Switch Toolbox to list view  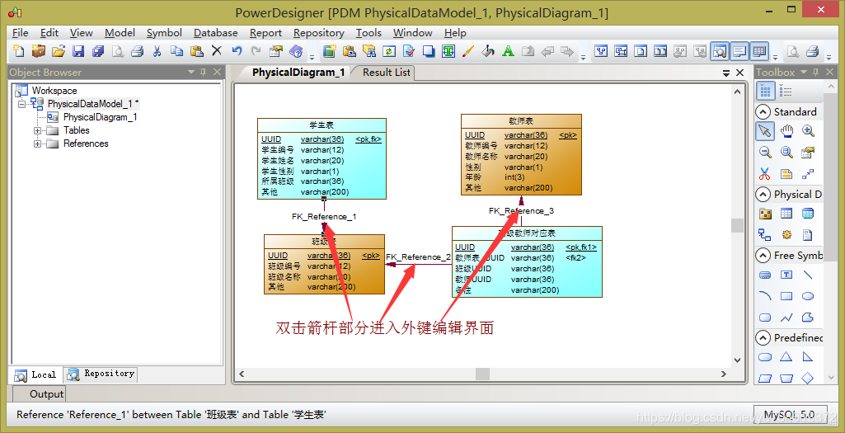786,91
